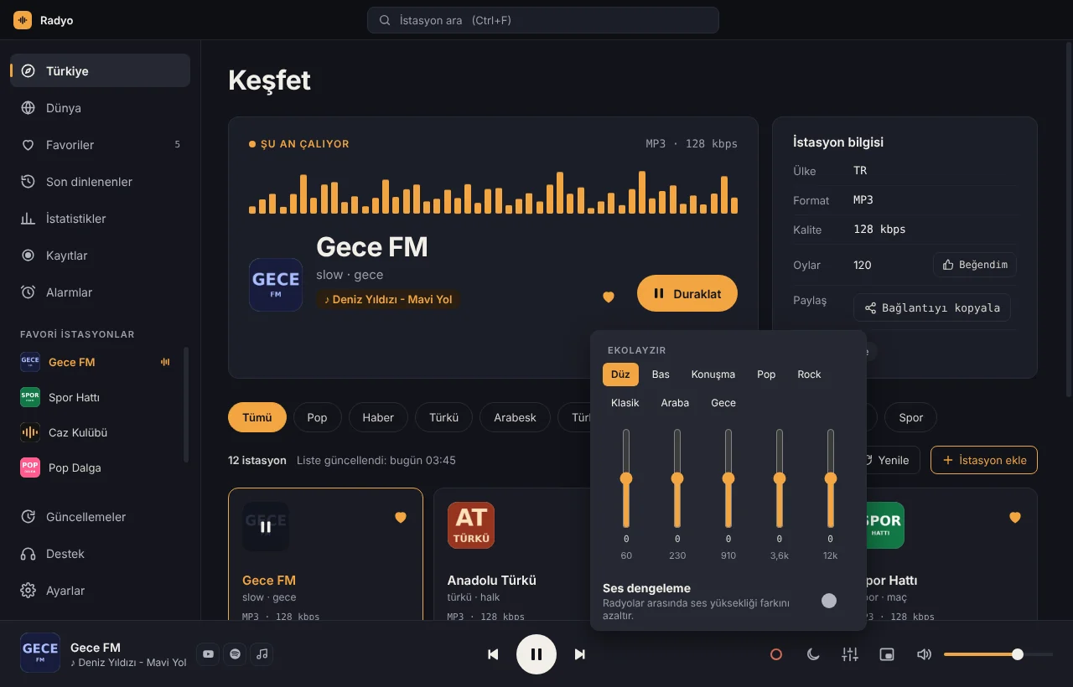Open the mini player icon

pyautogui.click(x=887, y=654)
